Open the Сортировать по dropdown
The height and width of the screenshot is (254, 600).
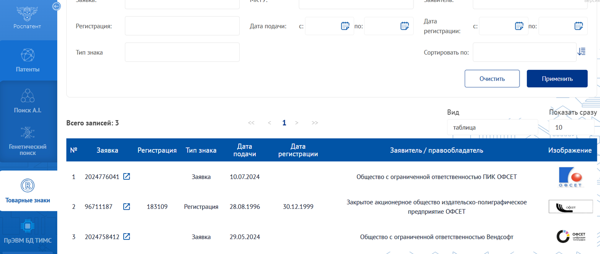pyautogui.click(x=524, y=52)
